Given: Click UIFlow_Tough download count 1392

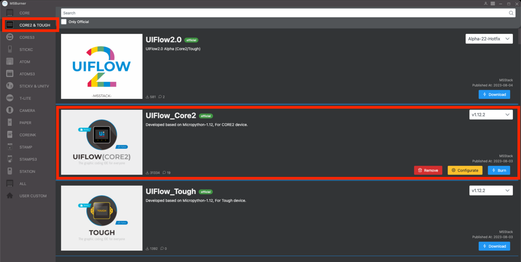Looking at the screenshot, I should pos(152,249).
